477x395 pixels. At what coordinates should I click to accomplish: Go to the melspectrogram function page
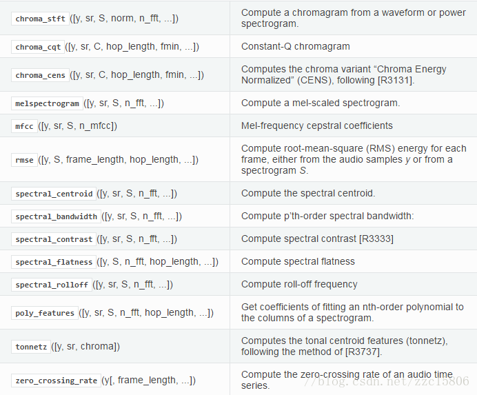pyautogui.click(x=47, y=103)
